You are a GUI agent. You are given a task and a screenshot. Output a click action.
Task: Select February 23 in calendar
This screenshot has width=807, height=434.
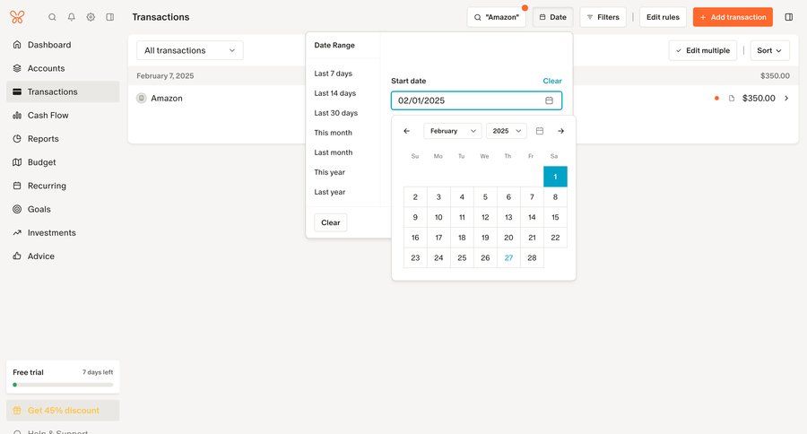[x=415, y=258]
